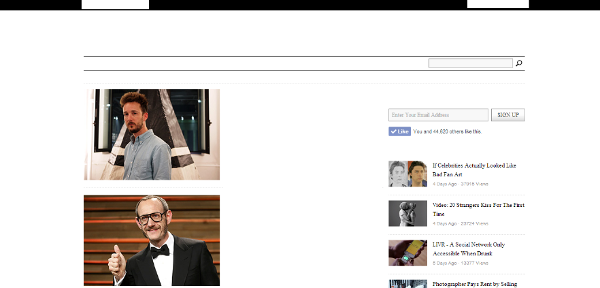The width and height of the screenshot is (600, 288).
Task: Click 'You and 44,620 others like this' text
Action: coord(448,131)
